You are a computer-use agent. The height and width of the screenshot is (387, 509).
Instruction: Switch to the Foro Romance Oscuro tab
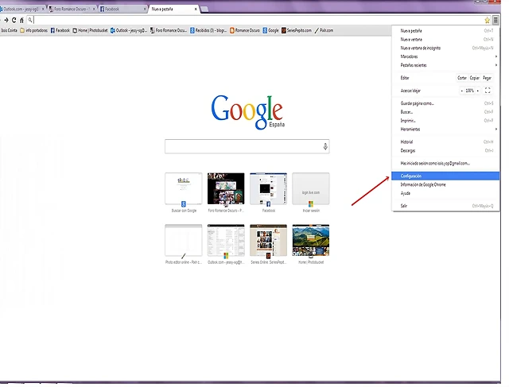tap(72, 9)
